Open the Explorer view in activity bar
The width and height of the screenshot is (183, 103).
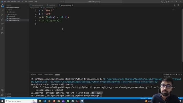[x=2, y=6]
